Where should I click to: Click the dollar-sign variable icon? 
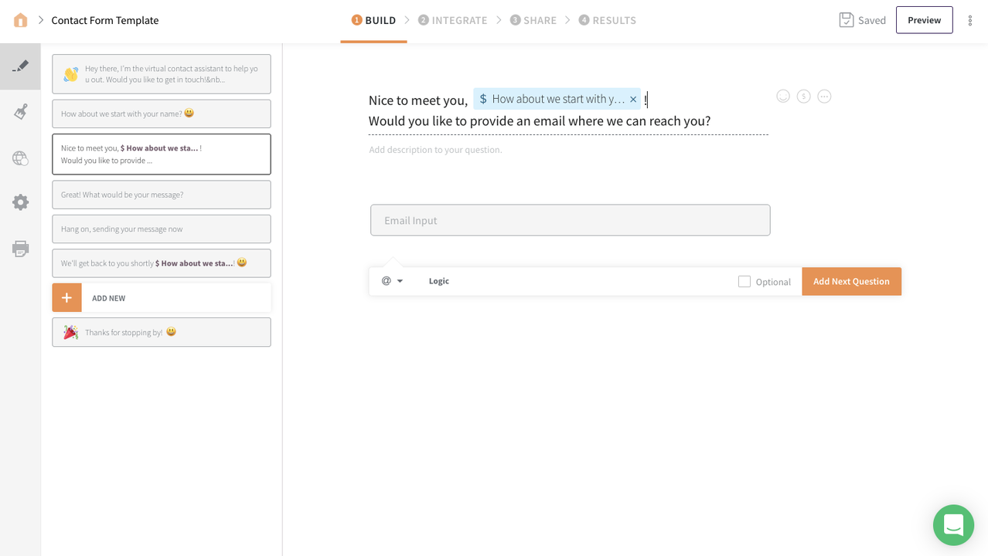tap(804, 97)
